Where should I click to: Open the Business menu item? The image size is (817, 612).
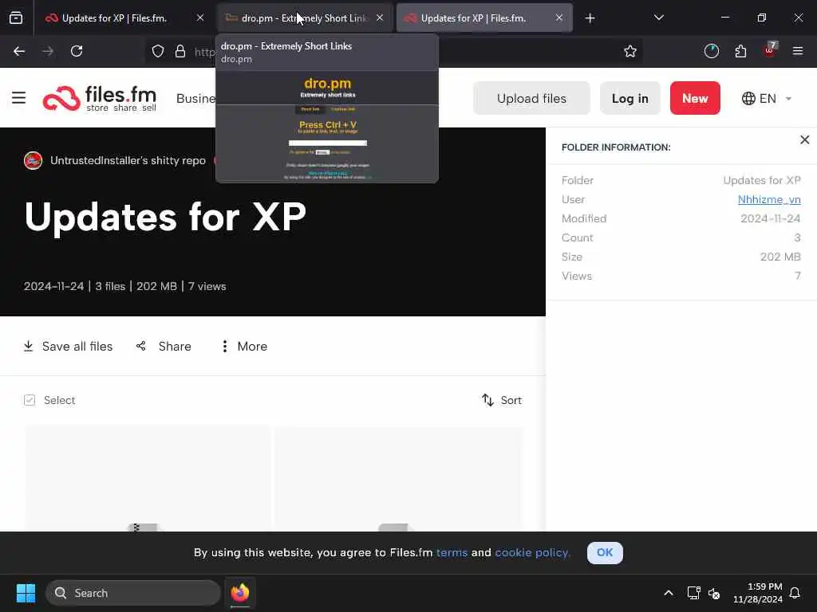point(196,98)
